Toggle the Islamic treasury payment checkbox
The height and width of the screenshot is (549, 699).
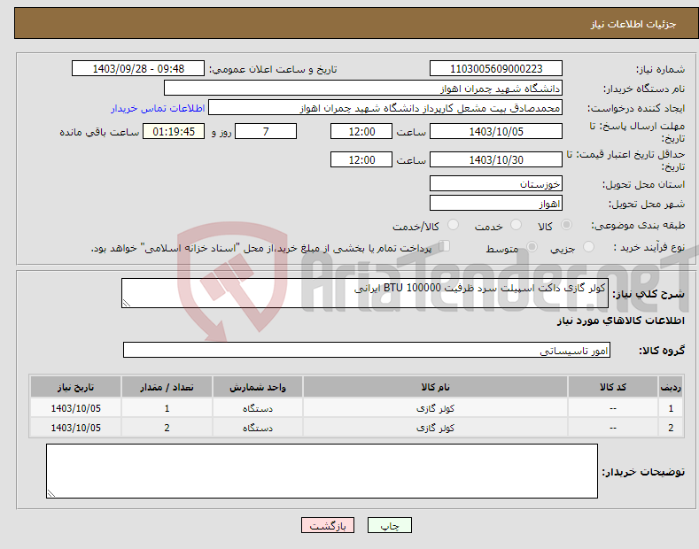[x=445, y=246]
